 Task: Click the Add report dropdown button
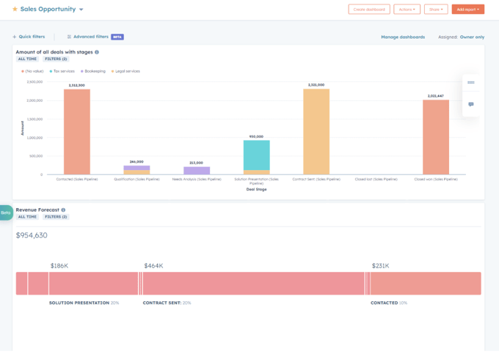(468, 10)
